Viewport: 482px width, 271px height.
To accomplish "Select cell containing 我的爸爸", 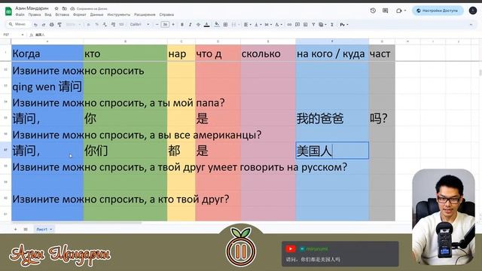I will (332, 118).
